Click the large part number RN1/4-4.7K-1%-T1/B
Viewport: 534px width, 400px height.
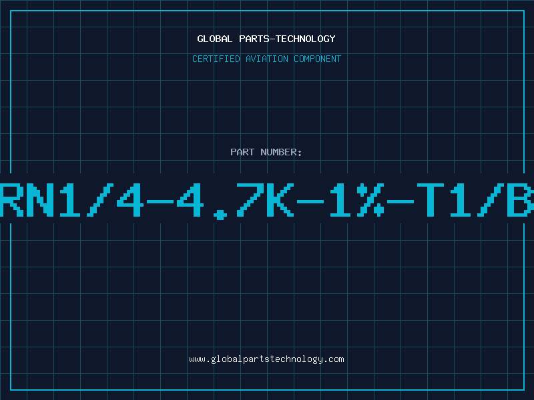click(x=267, y=201)
